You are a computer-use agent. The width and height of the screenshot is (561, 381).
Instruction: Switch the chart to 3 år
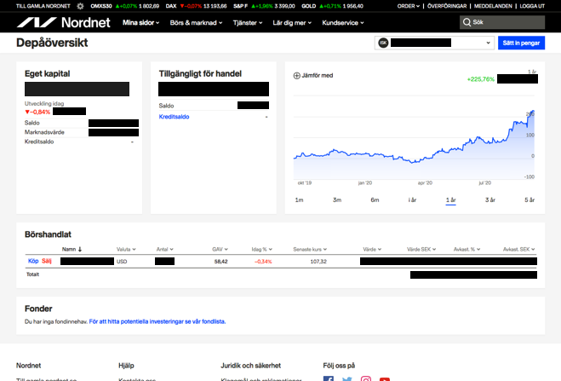click(489, 199)
